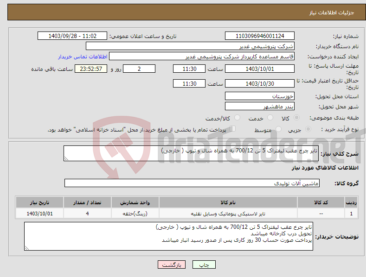Click the کد کالا column header
Image resolution: width=366 pixels, height=277 pixels.
(x=321, y=202)
